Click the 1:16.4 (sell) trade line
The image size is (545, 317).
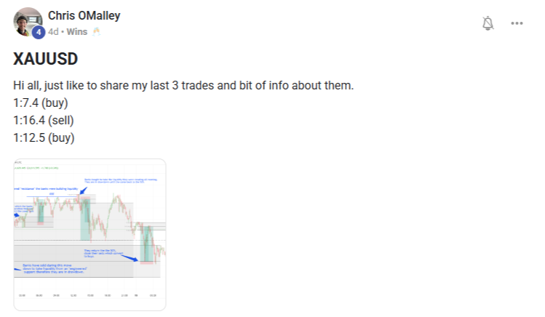coord(44,120)
